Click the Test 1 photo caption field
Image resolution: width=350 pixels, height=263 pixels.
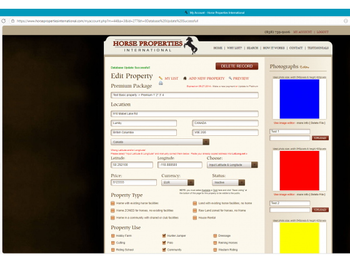point(290,131)
